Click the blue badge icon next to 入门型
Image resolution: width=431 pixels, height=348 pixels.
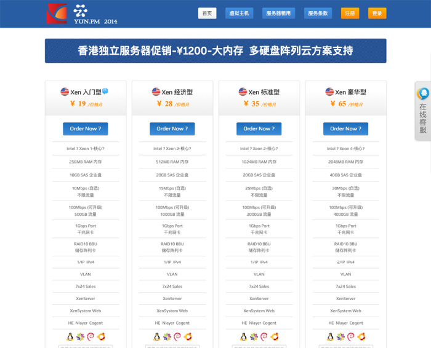(x=105, y=91)
